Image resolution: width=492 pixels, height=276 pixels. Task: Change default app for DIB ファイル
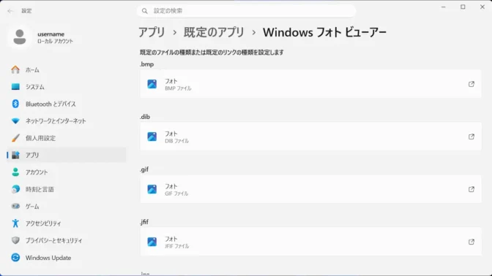coord(310,137)
